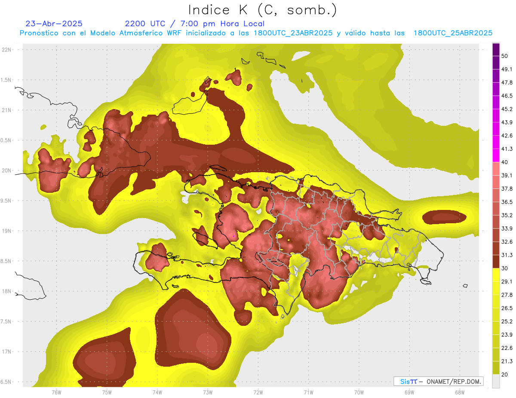
Task: Click the "17N" latitude label
Action: point(6,352)
